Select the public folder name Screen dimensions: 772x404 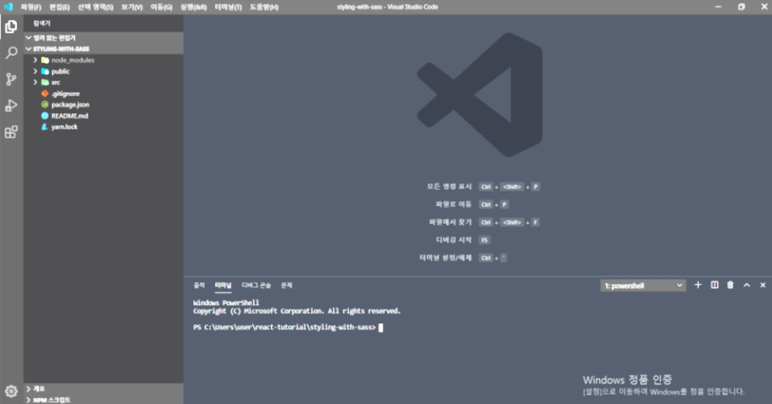coord(61,71)
